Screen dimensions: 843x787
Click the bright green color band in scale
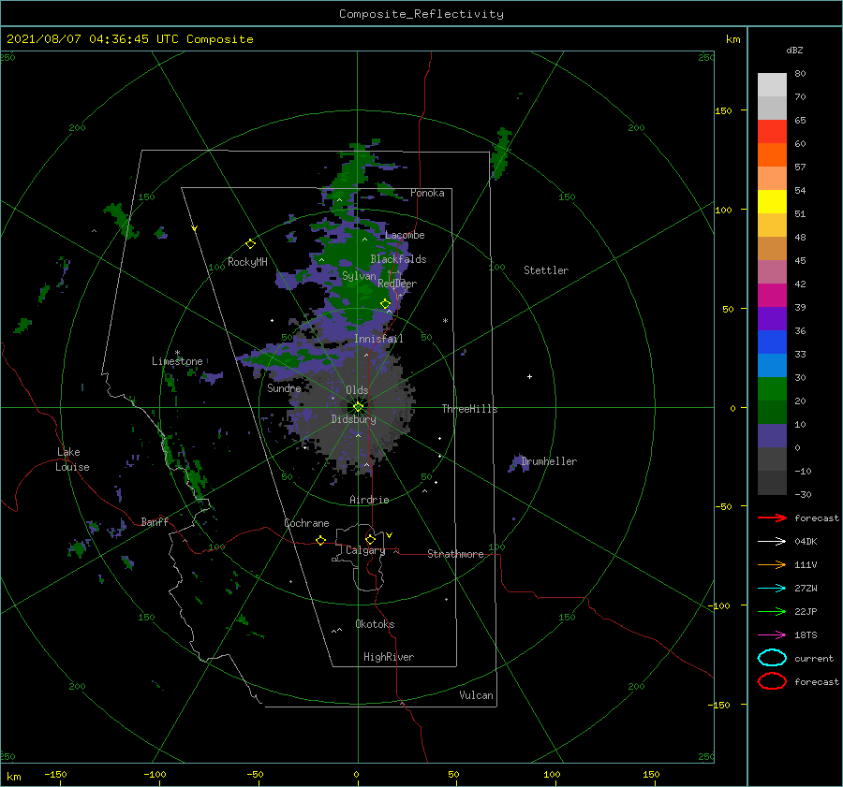772,388
